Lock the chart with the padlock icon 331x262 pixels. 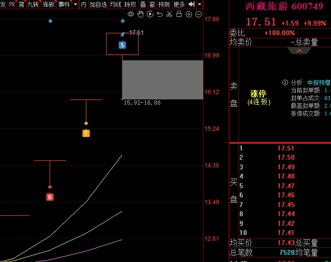coord(179,14)
